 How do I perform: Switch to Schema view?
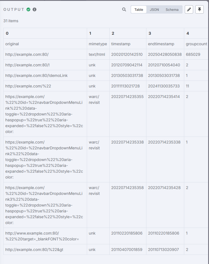(x=172, y=9)
